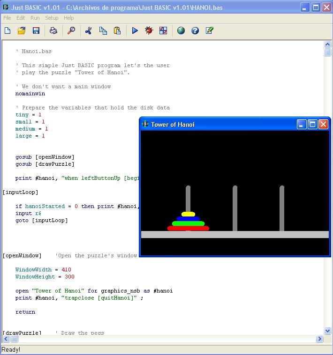Cut selection with the scissors icon
Screen dimensions: 333x355
pos(88,31)
